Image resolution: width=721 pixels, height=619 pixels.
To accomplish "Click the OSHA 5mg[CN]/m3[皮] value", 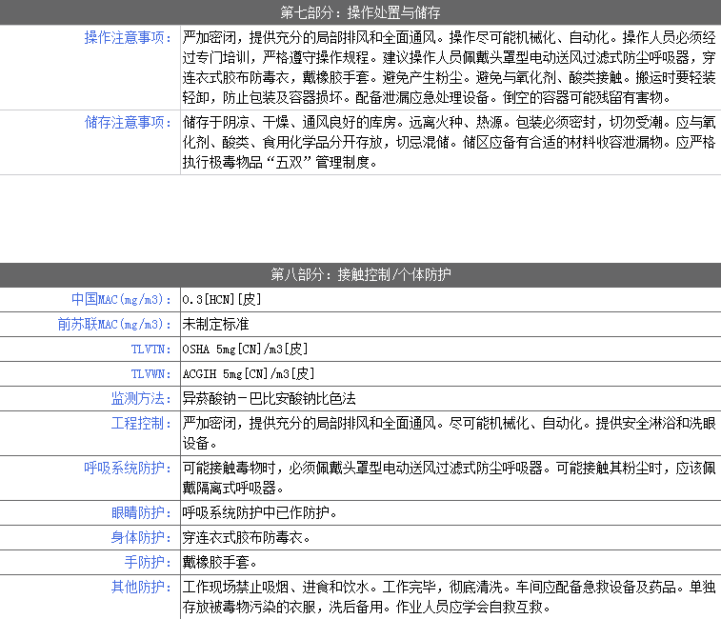I will point(246,349).
